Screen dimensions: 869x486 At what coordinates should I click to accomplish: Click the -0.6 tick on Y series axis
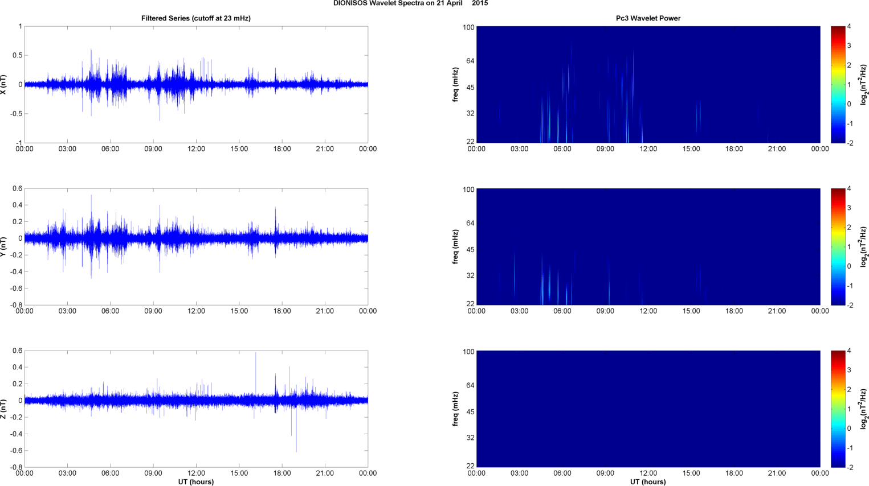click(15, 289)
